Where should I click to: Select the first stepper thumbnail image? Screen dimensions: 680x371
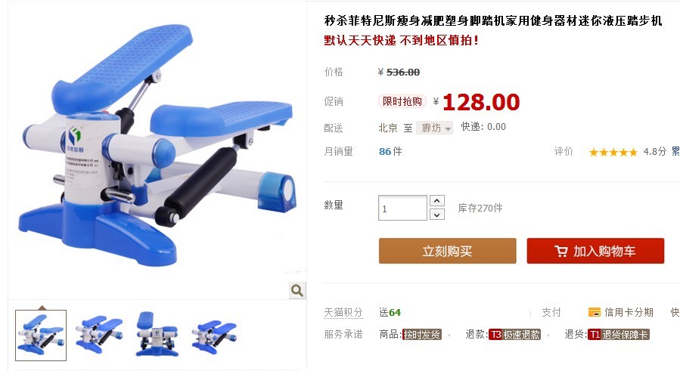[41, 335]
